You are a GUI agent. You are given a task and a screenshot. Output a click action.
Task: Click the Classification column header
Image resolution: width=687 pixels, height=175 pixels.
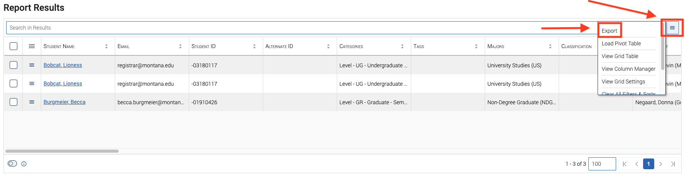click(x=576, y=46)
